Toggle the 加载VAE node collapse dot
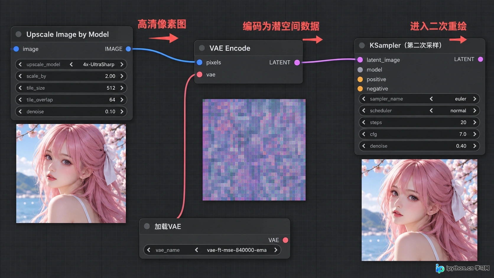 [147, 226]
